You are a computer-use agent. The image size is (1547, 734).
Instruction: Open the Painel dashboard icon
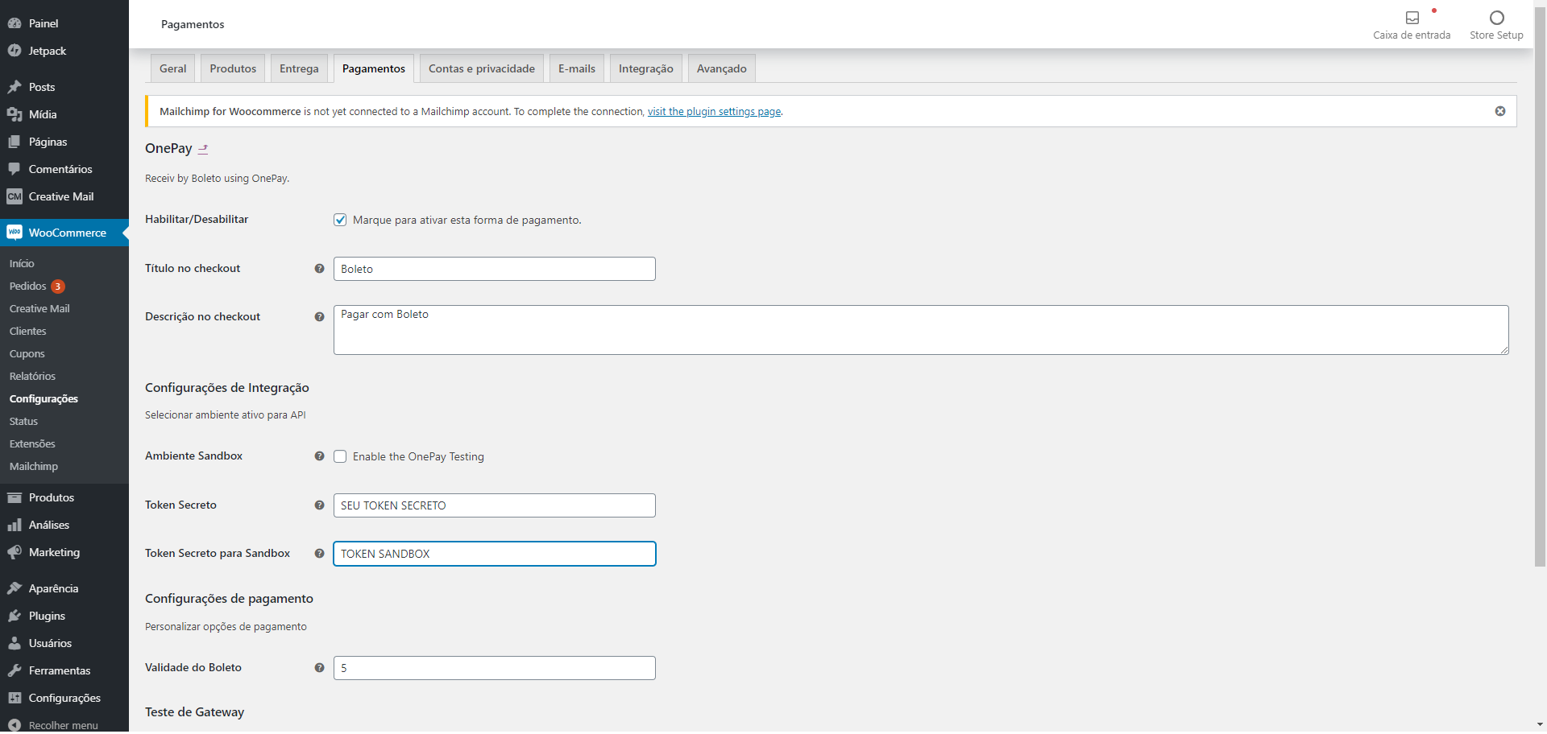[15, 23]
